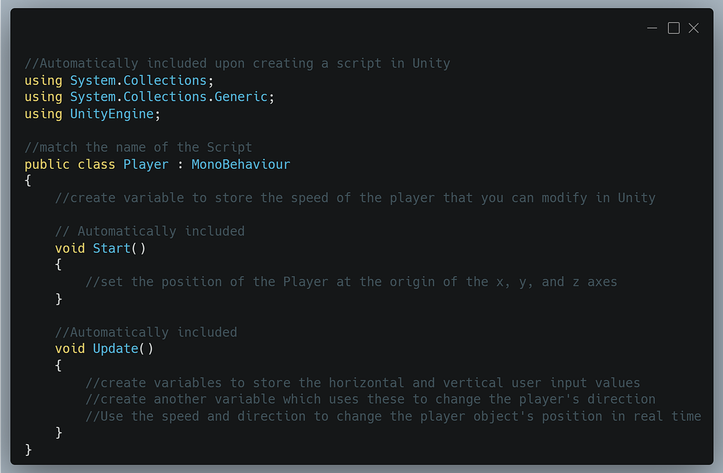Click the Player class name

146,164
